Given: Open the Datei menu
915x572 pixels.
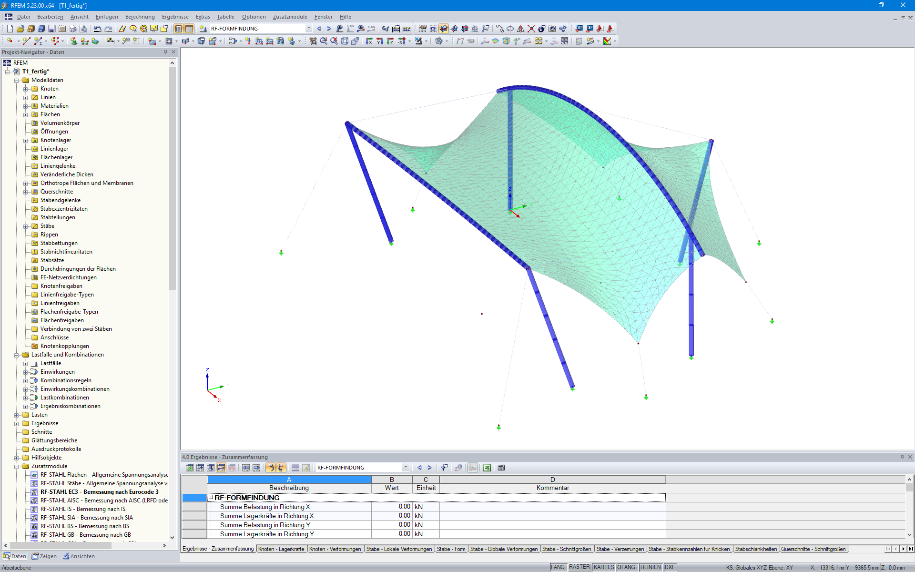Looking at the screenshot, I should pyautogui.click(x=23, y=17).
